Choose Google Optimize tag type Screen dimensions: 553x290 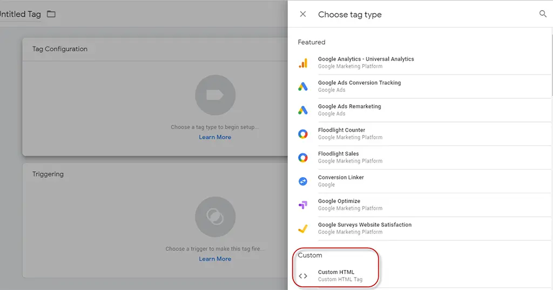pos(424,205)
